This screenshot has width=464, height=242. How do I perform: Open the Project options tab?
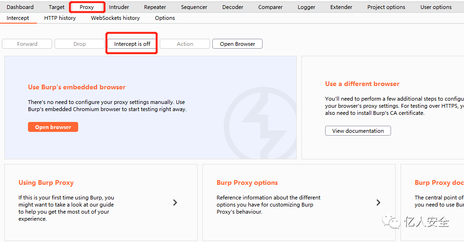point(386,7)
